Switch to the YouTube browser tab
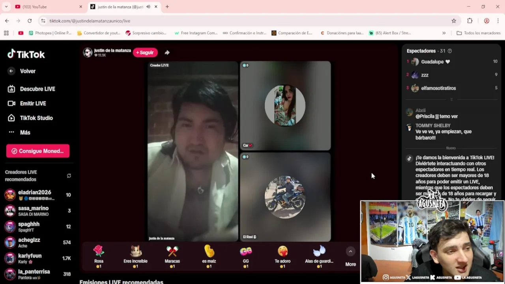505x284 pixels. (x=47, y=7)
